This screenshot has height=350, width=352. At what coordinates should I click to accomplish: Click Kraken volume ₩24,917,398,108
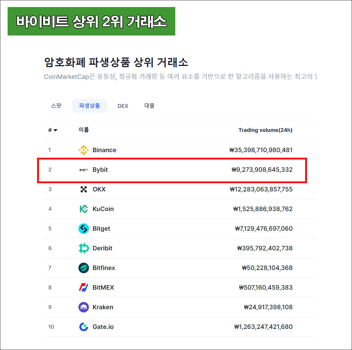click(x=268, y=307)
